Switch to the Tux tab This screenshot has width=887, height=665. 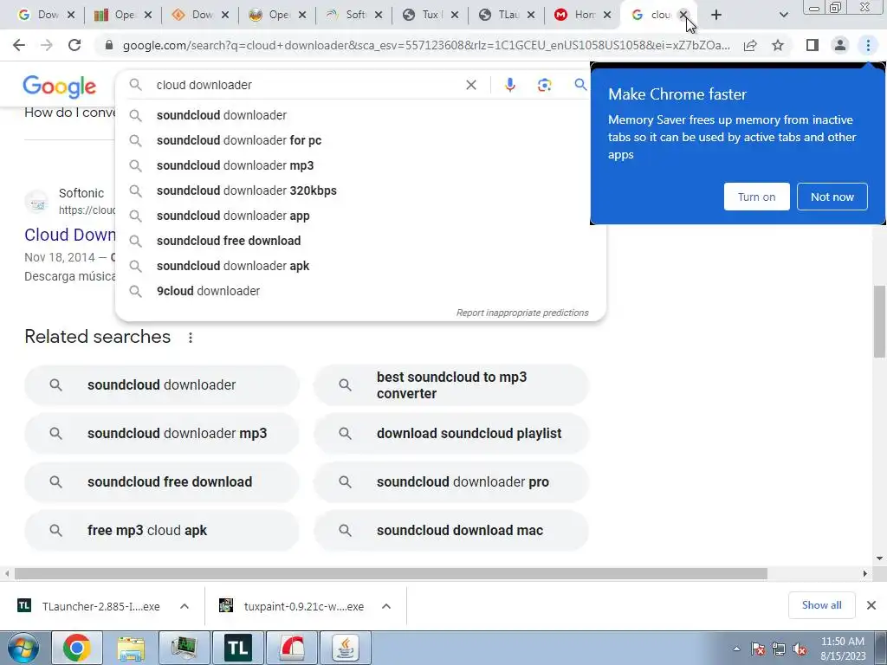423,15
